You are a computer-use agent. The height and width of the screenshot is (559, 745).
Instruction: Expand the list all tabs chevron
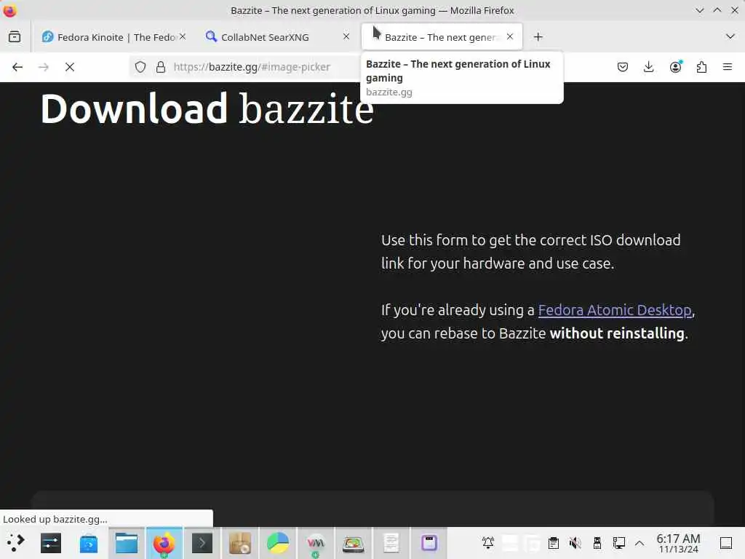(730, 36)
